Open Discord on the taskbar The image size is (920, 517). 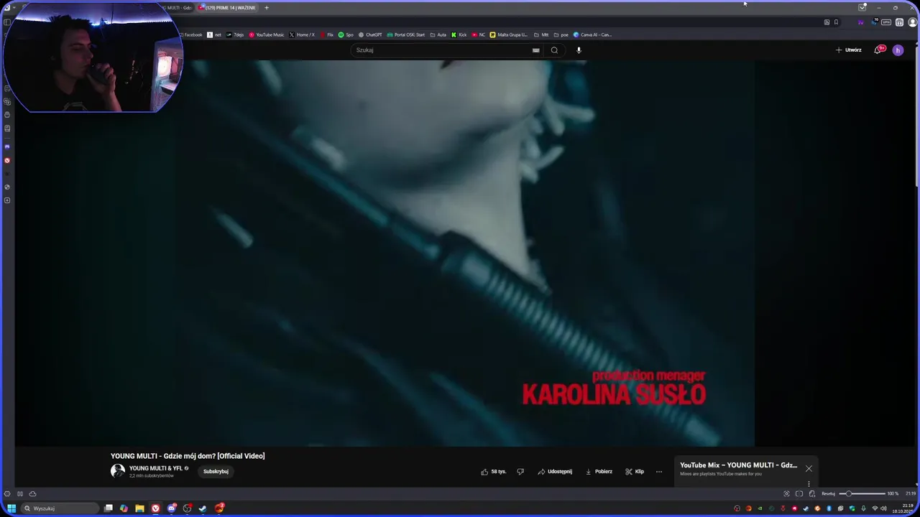pyautogui.click(x=172, y=508)
